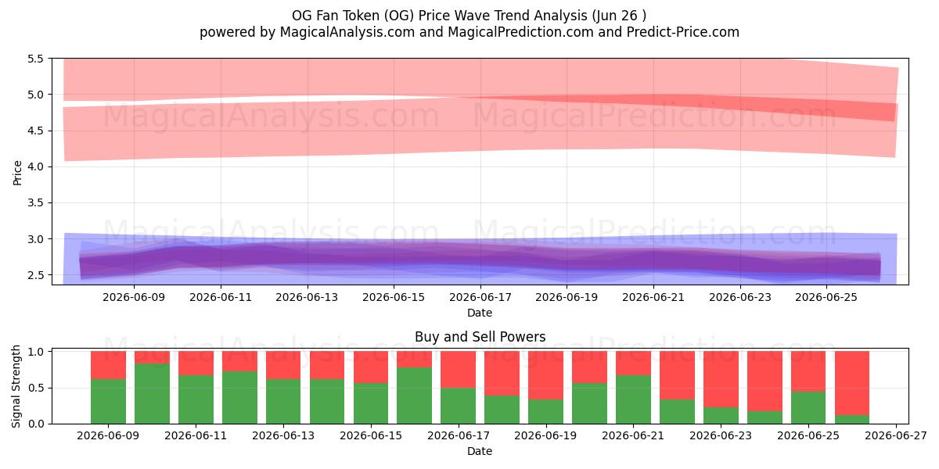Select the green buy bar for 2026-06-11
The height and width of the screenshot is (469, 939).
tap(196, 399)
